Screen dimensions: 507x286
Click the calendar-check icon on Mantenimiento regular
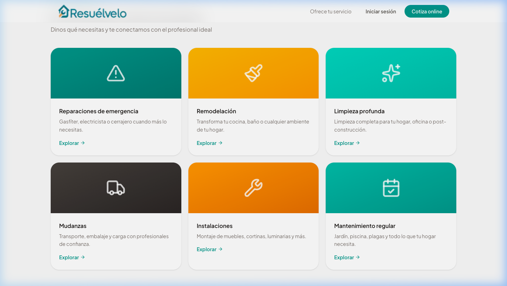point(391,188)
